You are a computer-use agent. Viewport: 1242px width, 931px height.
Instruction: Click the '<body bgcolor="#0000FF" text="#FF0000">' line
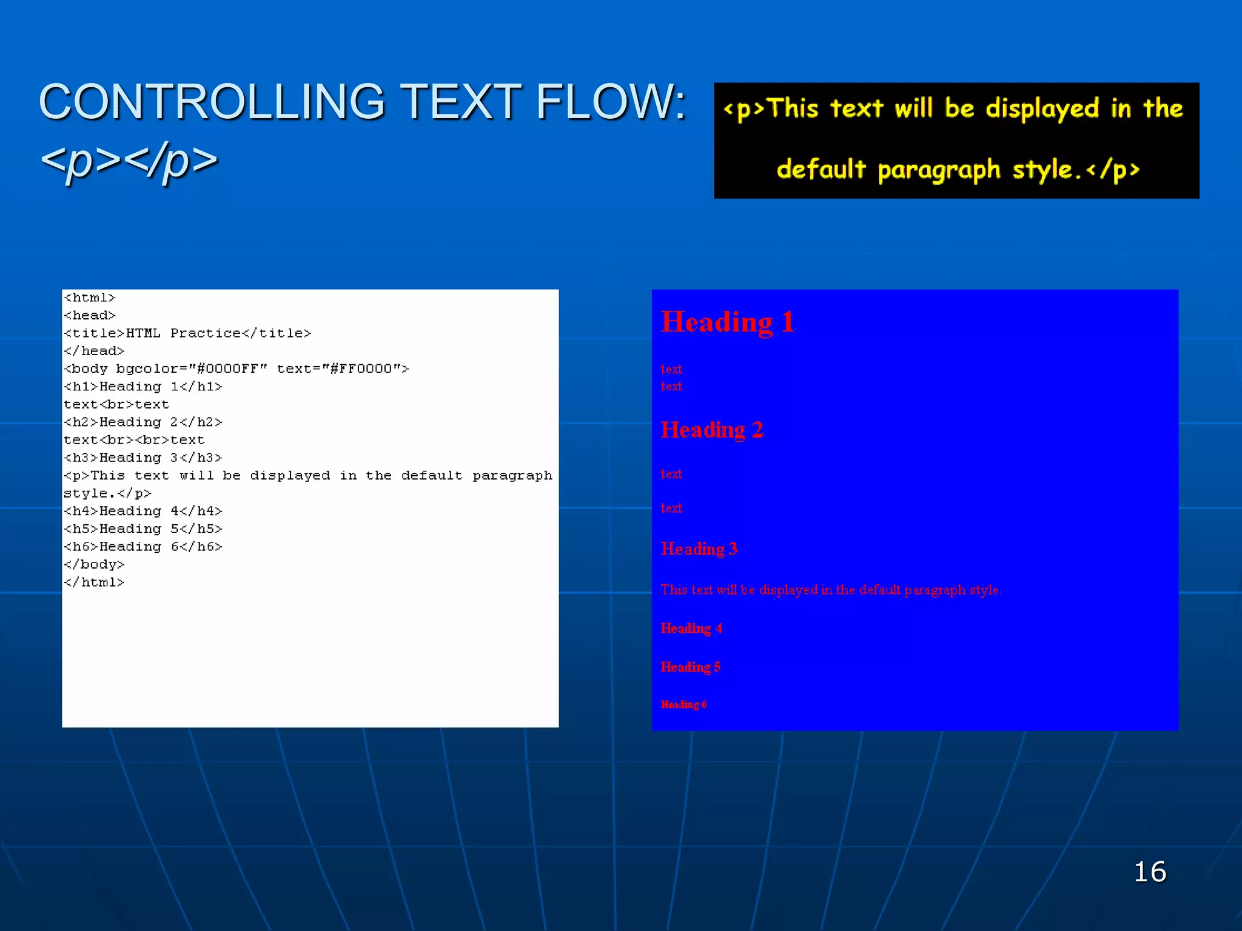click(x=237, y=369)
